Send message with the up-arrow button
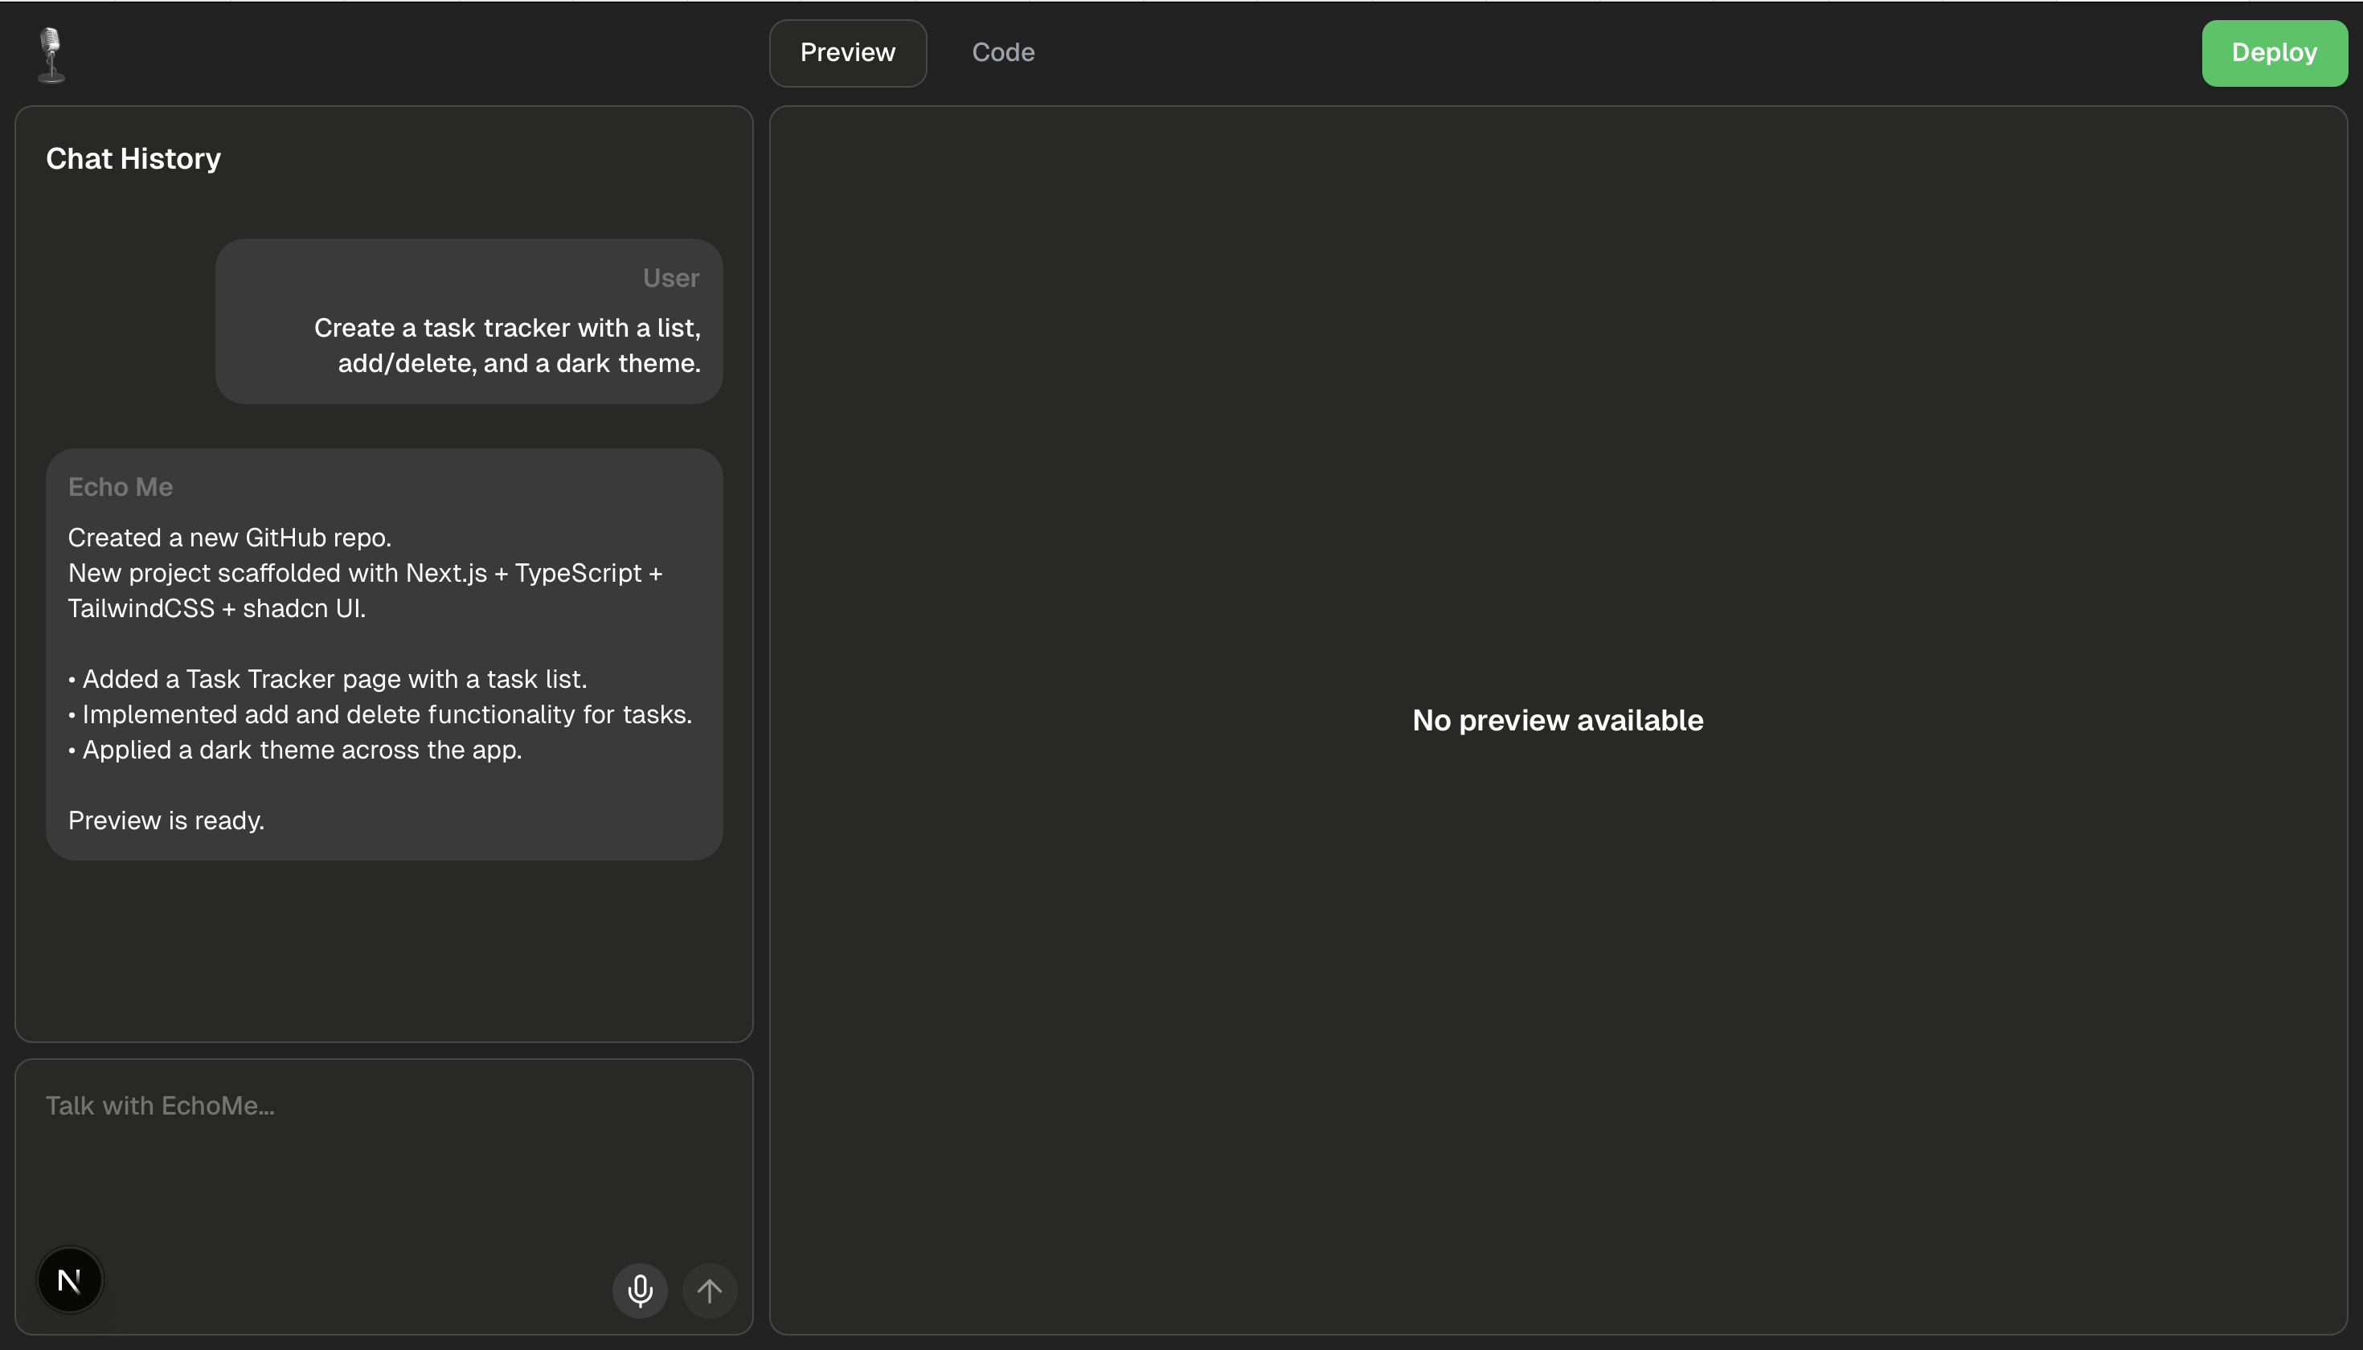This screenshot has width=2363, height=1350. 710,1290
